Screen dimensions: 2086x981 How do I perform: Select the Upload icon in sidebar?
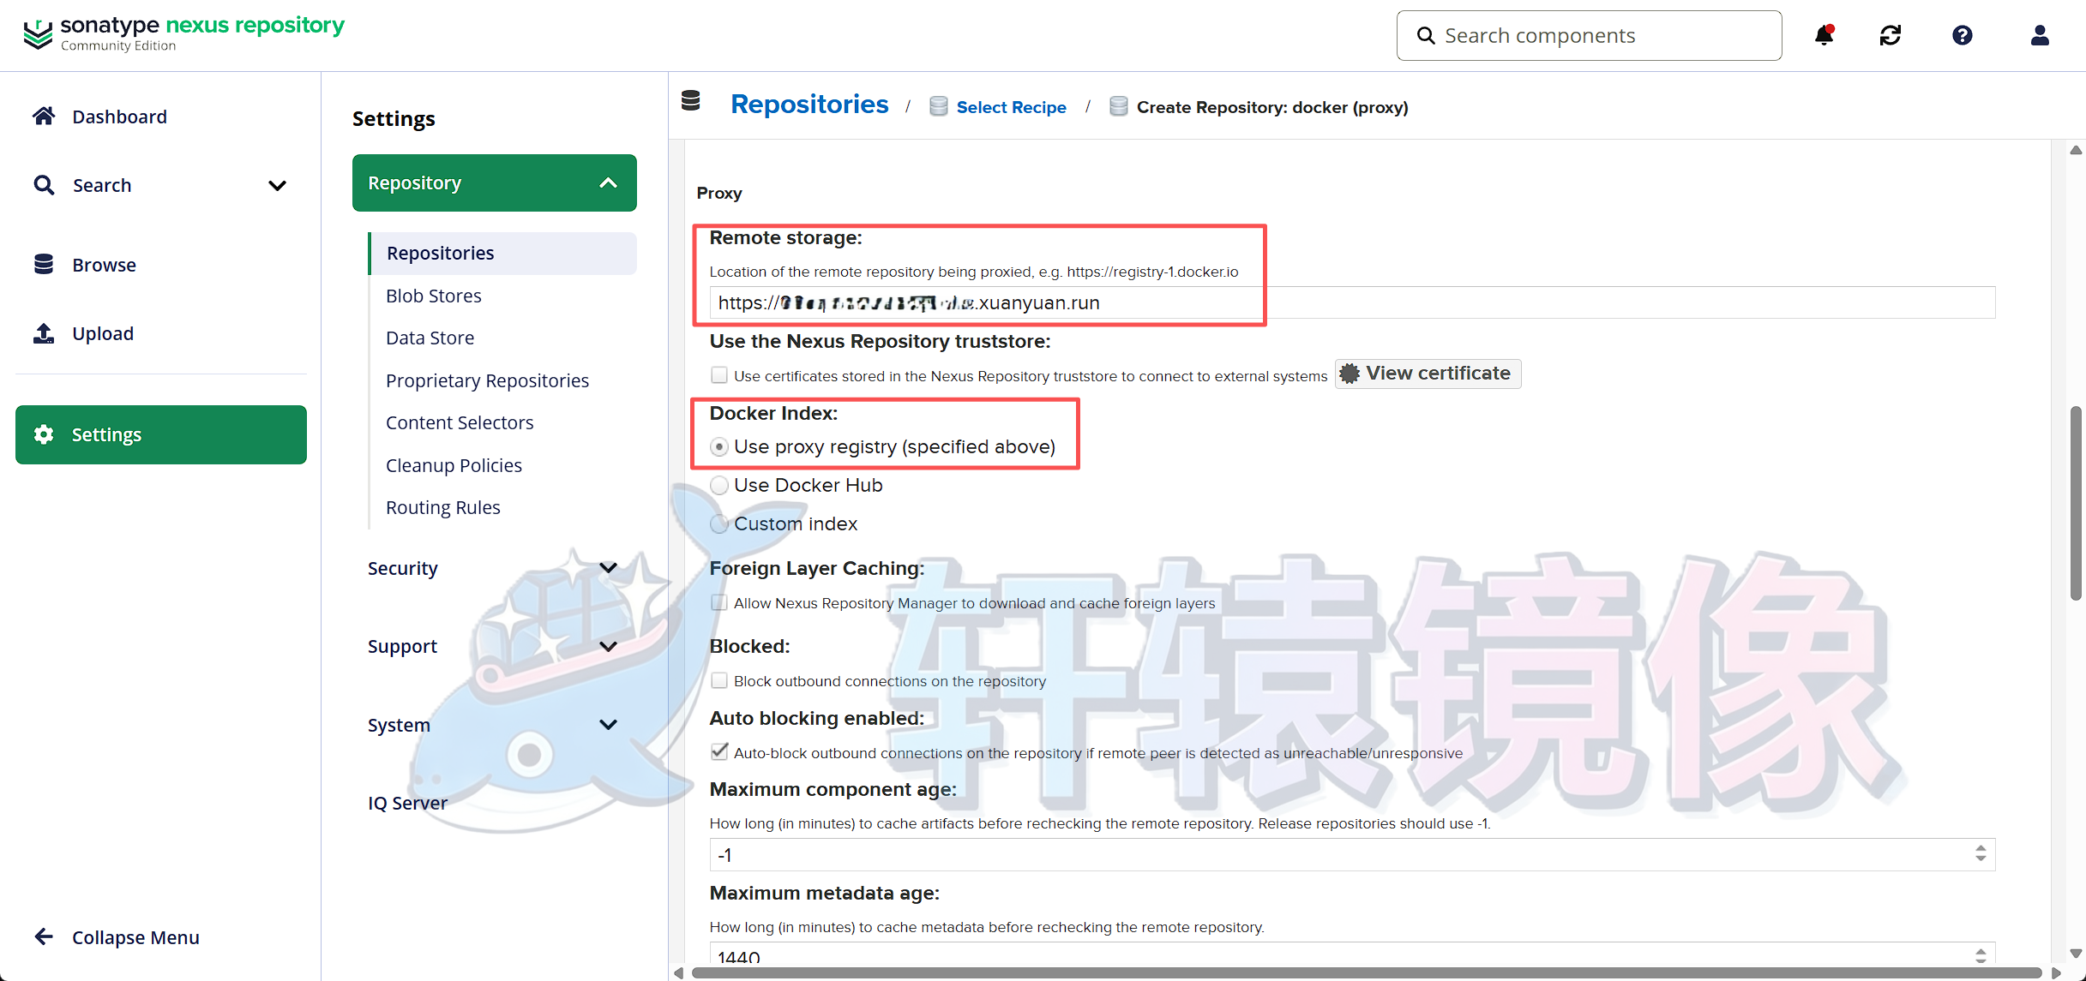(43, 333)
